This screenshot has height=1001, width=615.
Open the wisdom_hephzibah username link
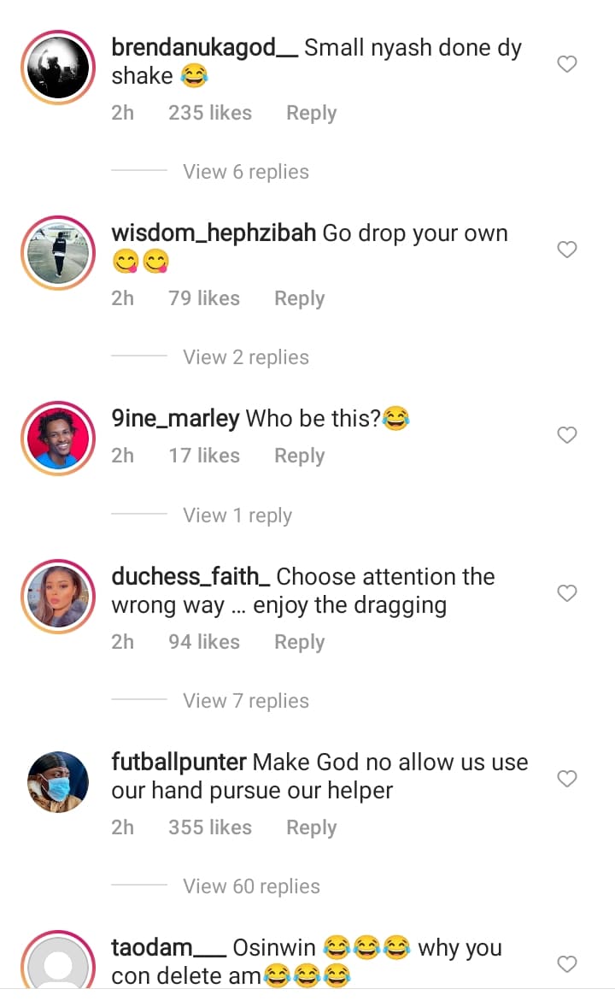214,233
